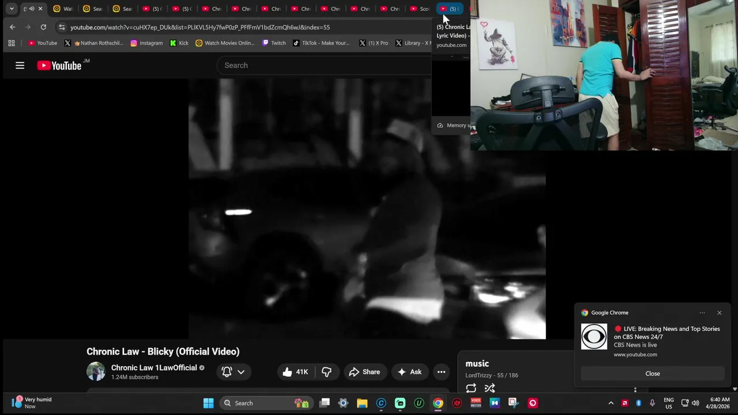
Task: Click the Windows taskbar Search box
Action: (x=265, y=403)
